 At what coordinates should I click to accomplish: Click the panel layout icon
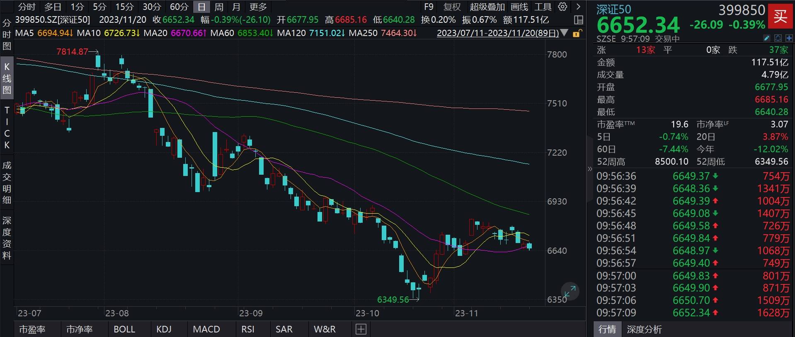pyautogui.click(x=578, y=20)
